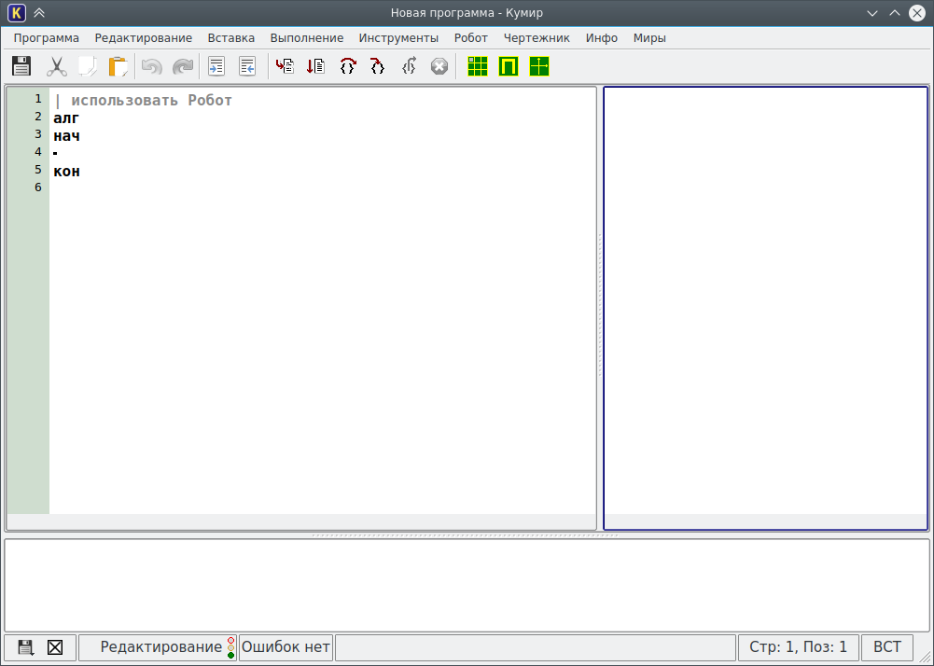Click the stop execution icon
Viewport: 934px width, 666px height.
tap(439, 66)
